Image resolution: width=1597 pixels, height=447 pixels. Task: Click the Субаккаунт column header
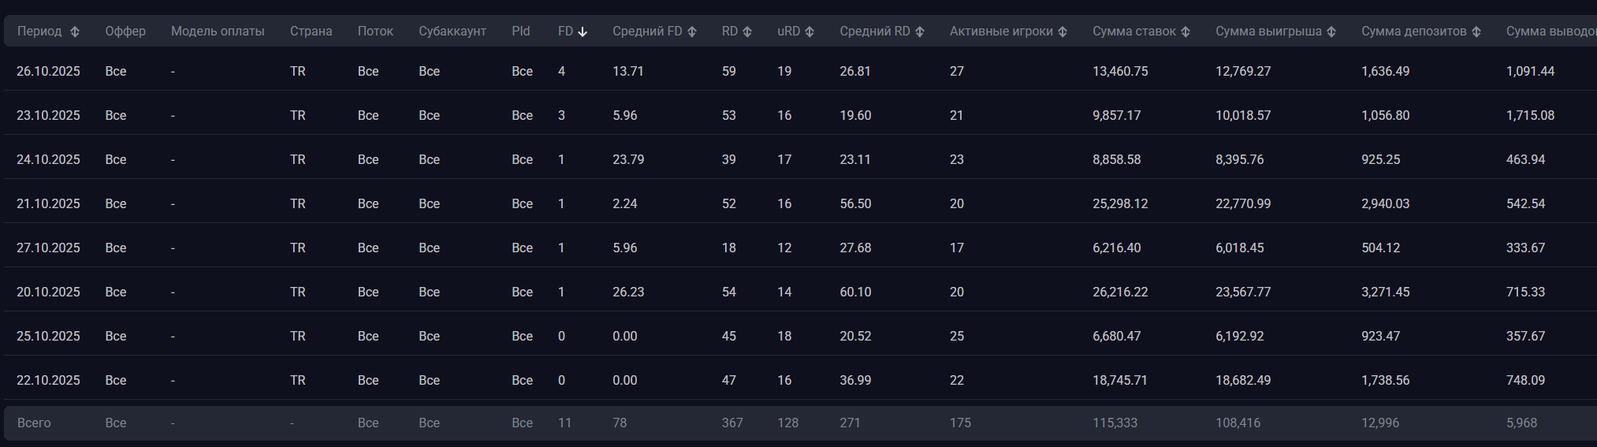452,32
